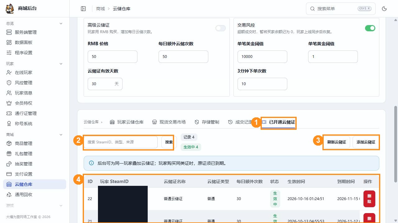
Task: Toggle the sidebar collapse icon
Action: pyautogui.click(x=83, y=9)
